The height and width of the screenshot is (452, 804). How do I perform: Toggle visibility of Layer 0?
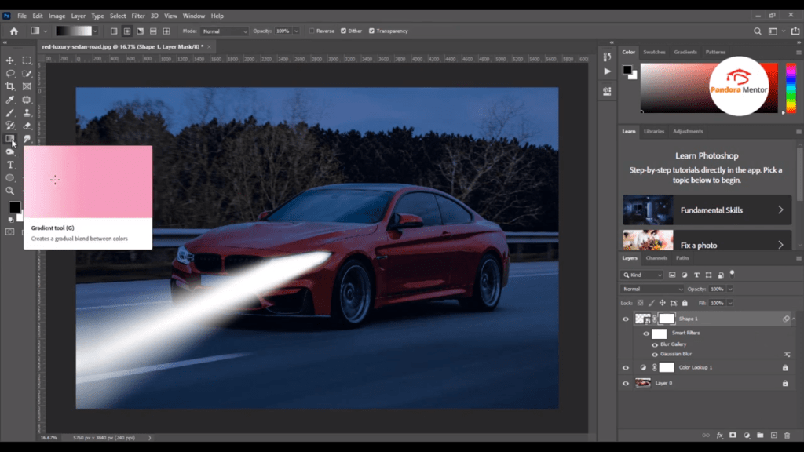(x=626, y=383)
